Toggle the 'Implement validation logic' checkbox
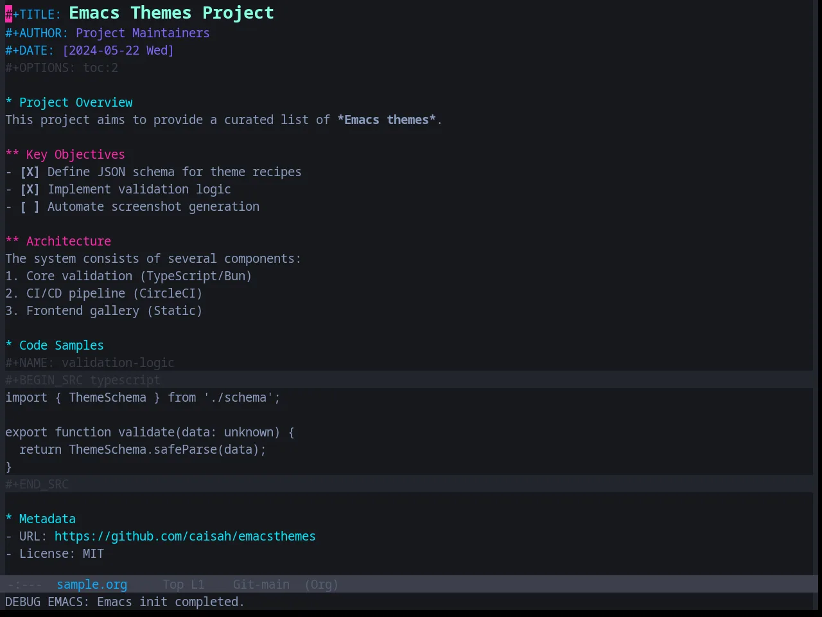 point(30,189)
